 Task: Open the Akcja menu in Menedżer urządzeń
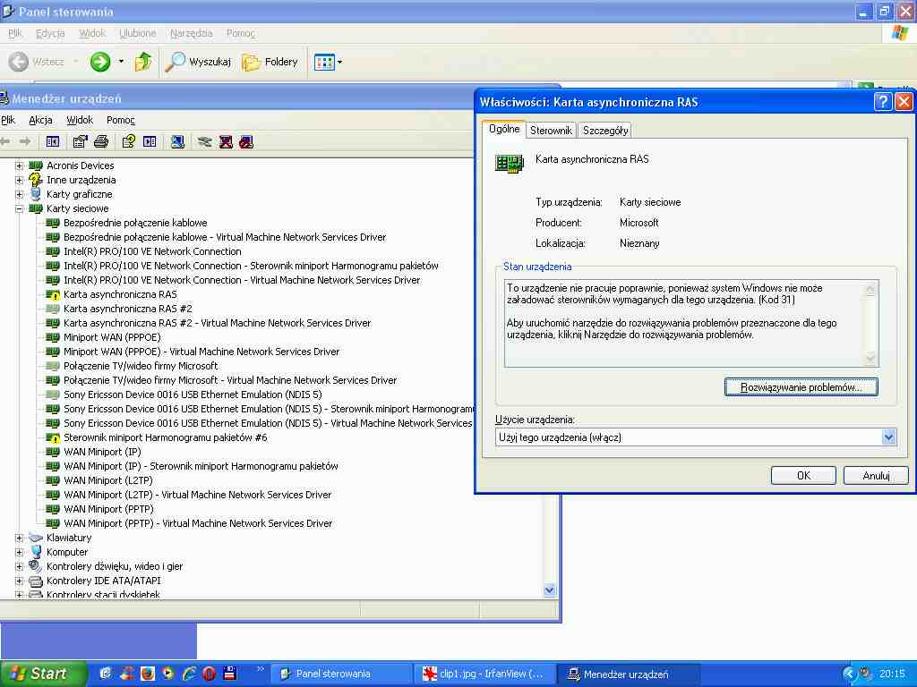[x=40, y=120]
